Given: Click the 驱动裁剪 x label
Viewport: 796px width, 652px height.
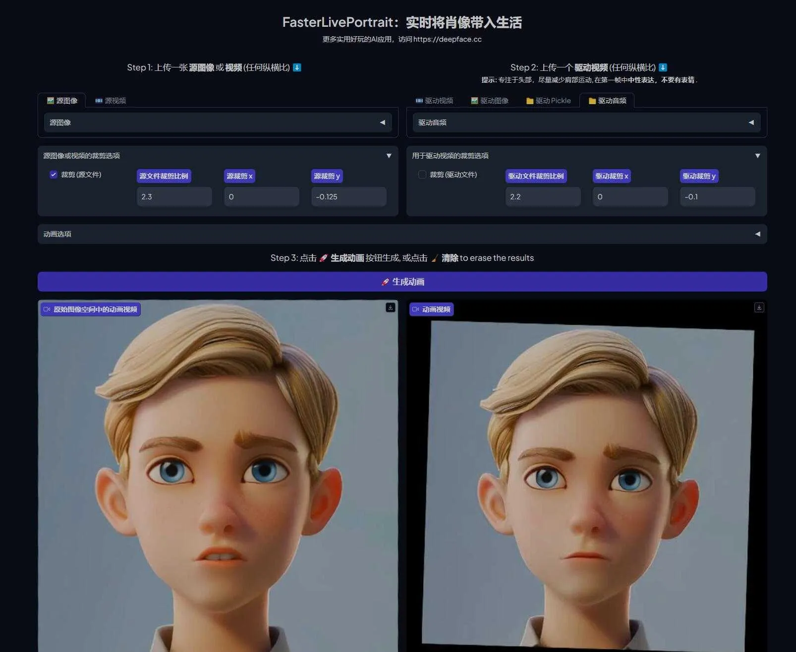Looking at the screenshot, I should click(x=612, y=176).
